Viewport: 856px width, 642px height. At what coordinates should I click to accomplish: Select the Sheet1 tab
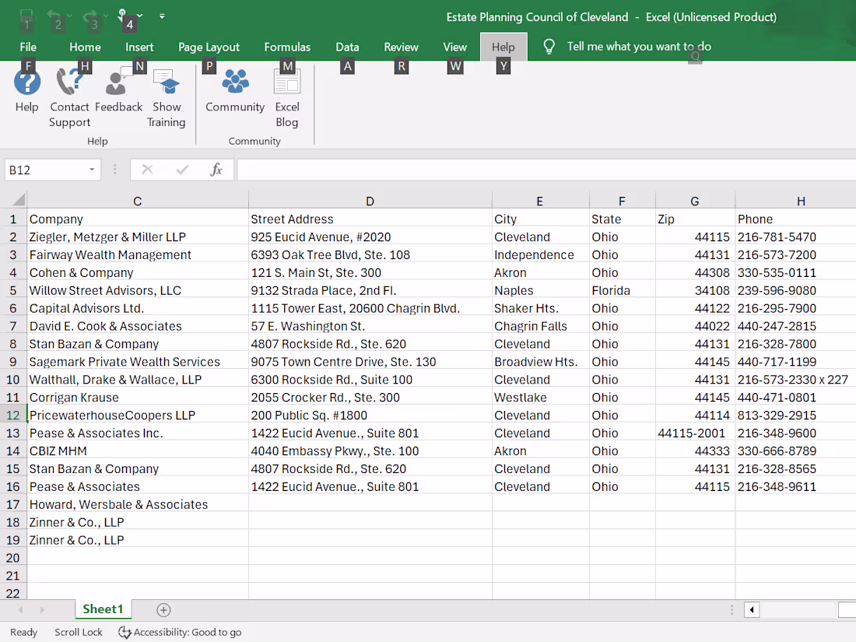[103, 609]
